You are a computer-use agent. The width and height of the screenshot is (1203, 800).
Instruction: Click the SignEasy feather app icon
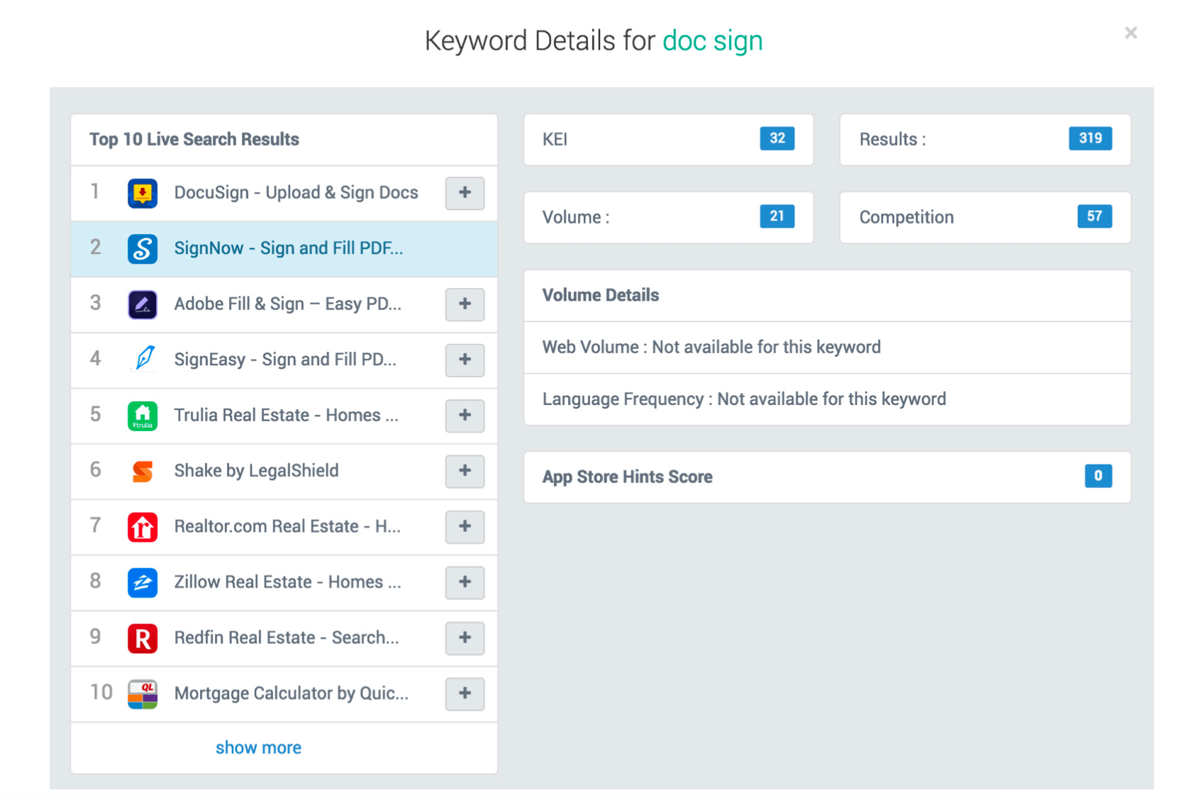coord(143,360)
